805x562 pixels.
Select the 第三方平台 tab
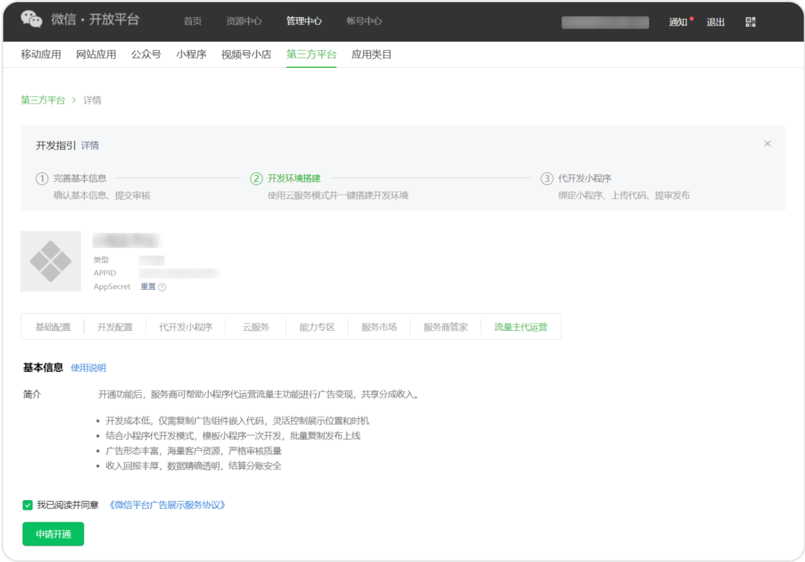(311, 54)
